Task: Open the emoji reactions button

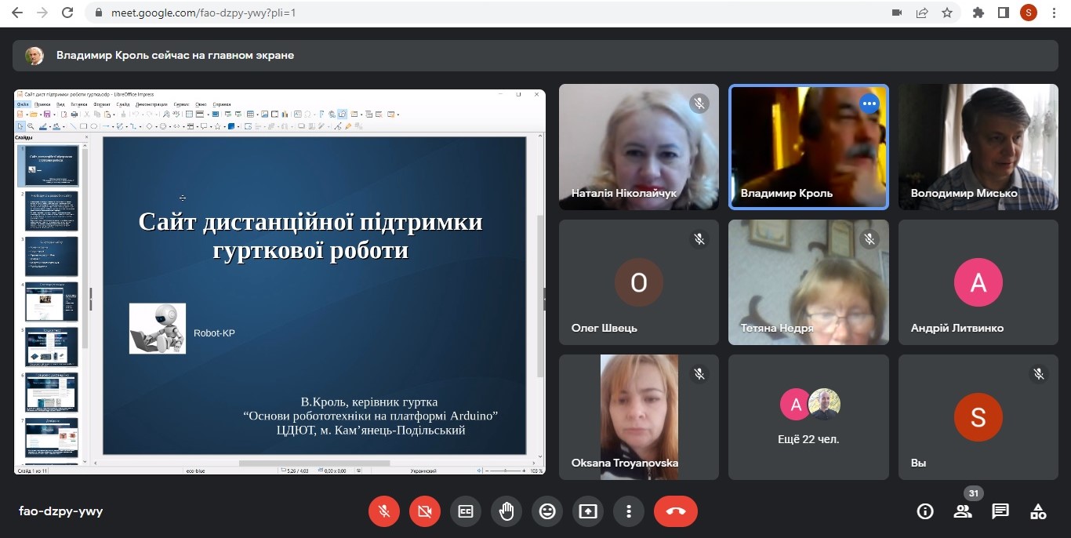Action: click(x=547, y=511)
